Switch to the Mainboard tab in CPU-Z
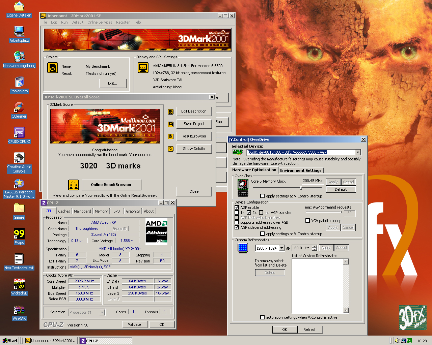432x345 pixels. [x=82, y=211]
